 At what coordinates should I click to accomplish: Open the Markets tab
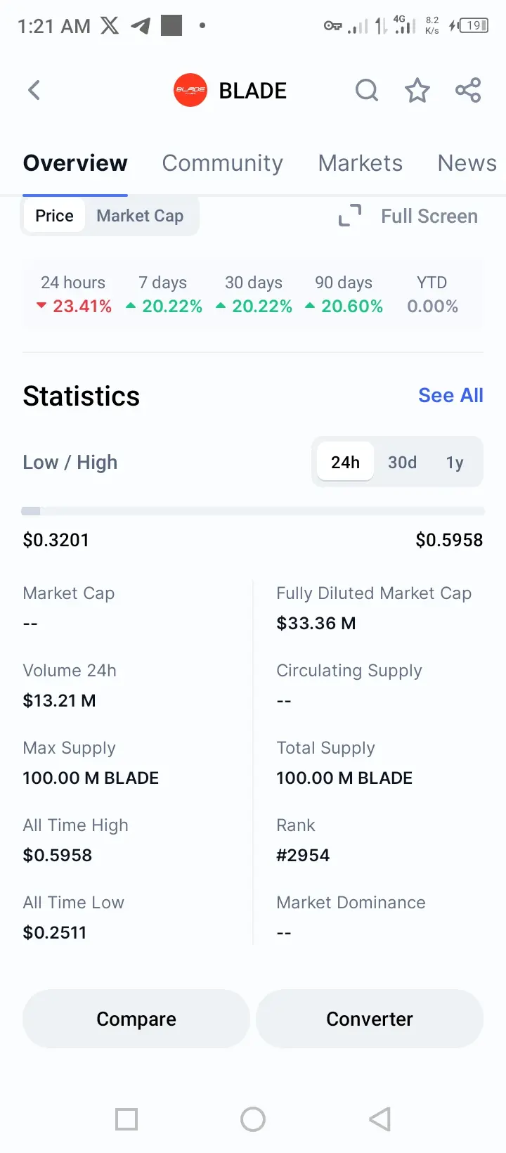[x=360, y=163]
